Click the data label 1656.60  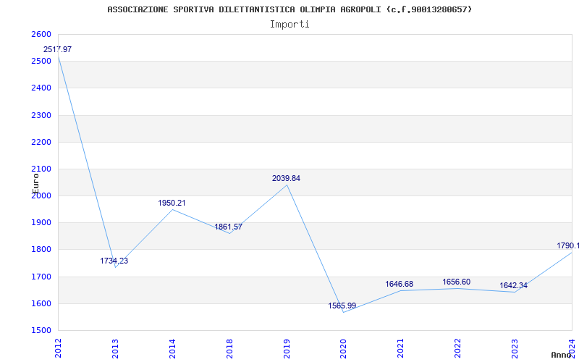click(x=457, y=282)
